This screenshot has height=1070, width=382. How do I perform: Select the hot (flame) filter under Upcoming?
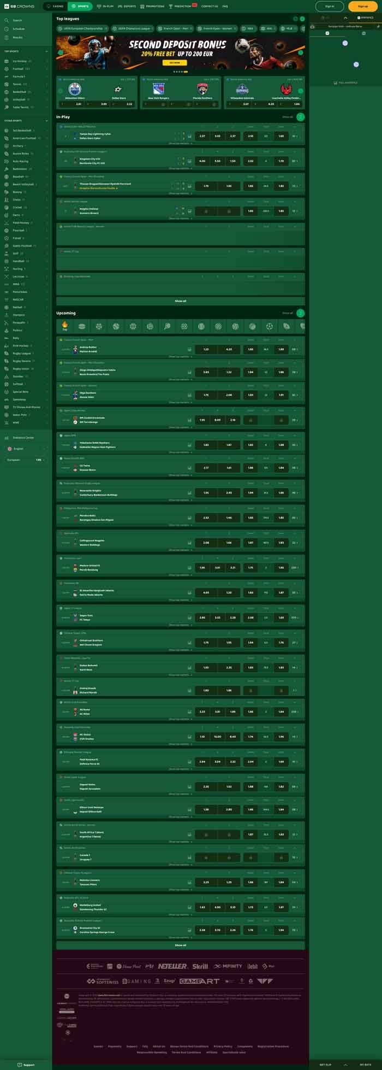pyautogui.click(x=64, y=326)
